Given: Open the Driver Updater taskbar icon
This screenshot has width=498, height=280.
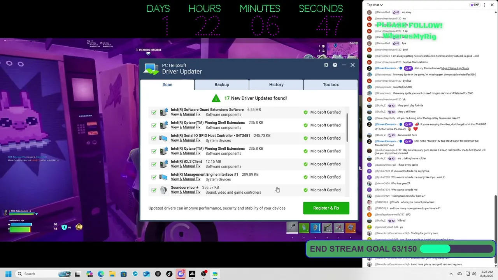Looking at the screenshot, I should pos(215,274).
